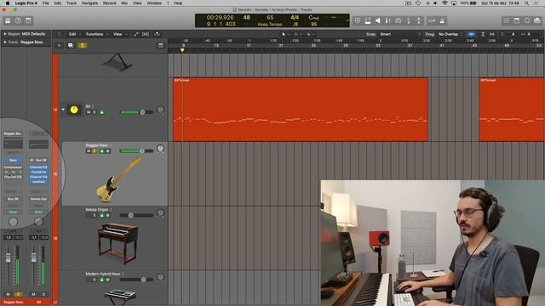Viewport: 545px width, 306px height.
Task: Open the Functions menu in tracks area
Action: [x=96, y=34]
